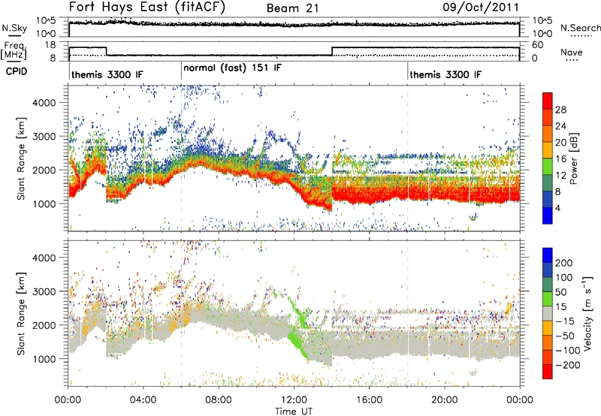Pick the green 15–50 Velocity colorbar segment
601x416 pixels.
[x=548, y=299]
